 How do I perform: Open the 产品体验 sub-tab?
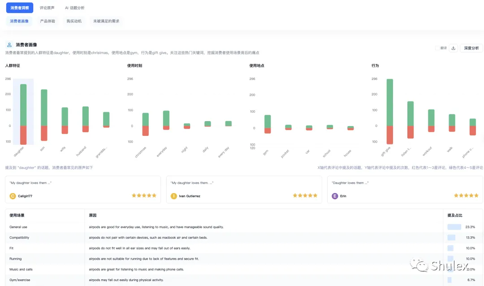click(x=48, y=21)
